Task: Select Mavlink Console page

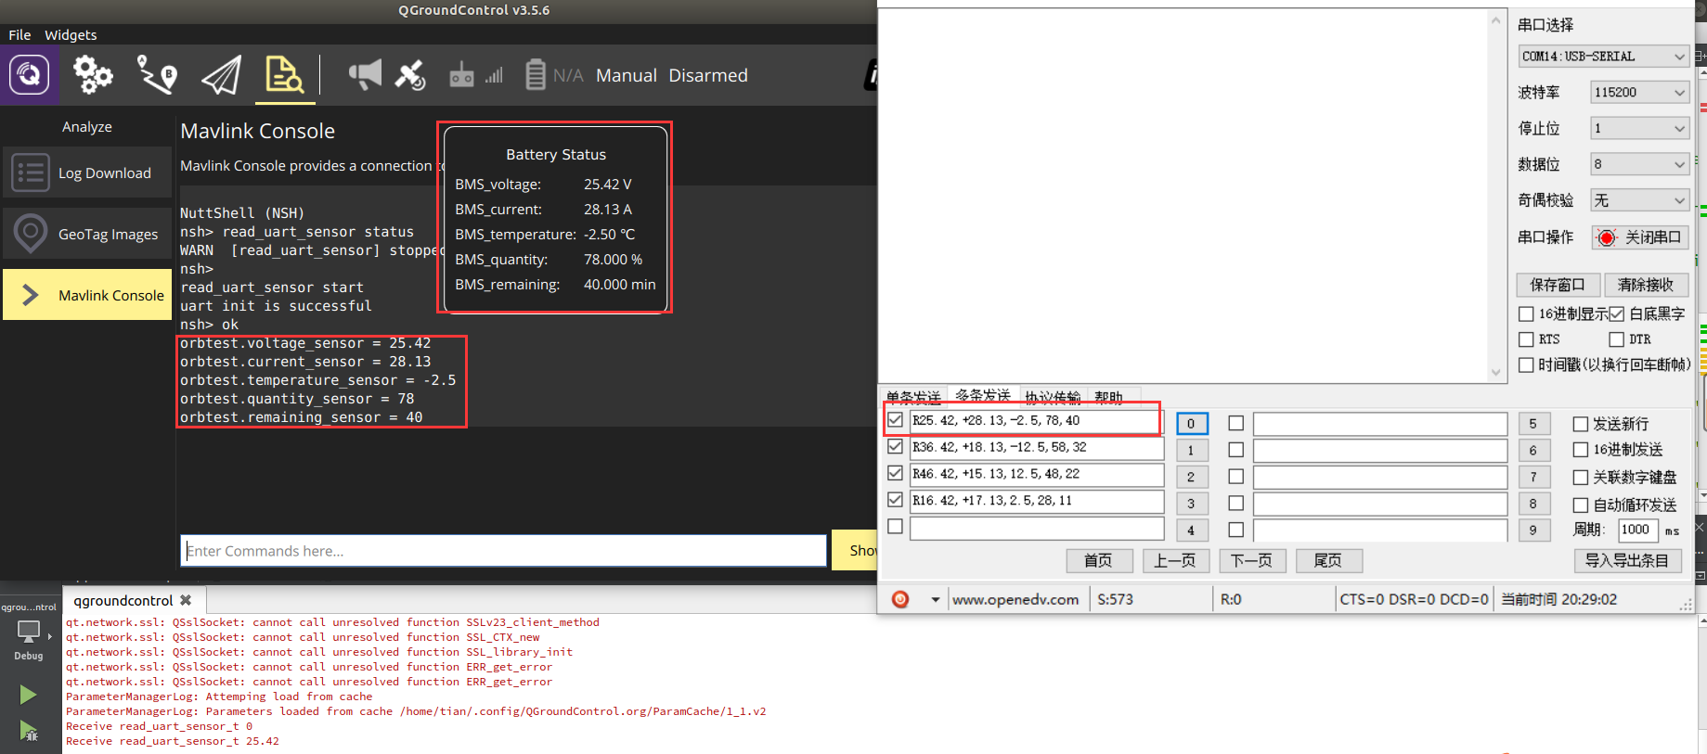Action: (x=87, y=295)
